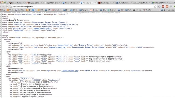175x98 pixels.
Task: Show hidden bookmarks via overflow arrow
Action: tap(159, 10)
